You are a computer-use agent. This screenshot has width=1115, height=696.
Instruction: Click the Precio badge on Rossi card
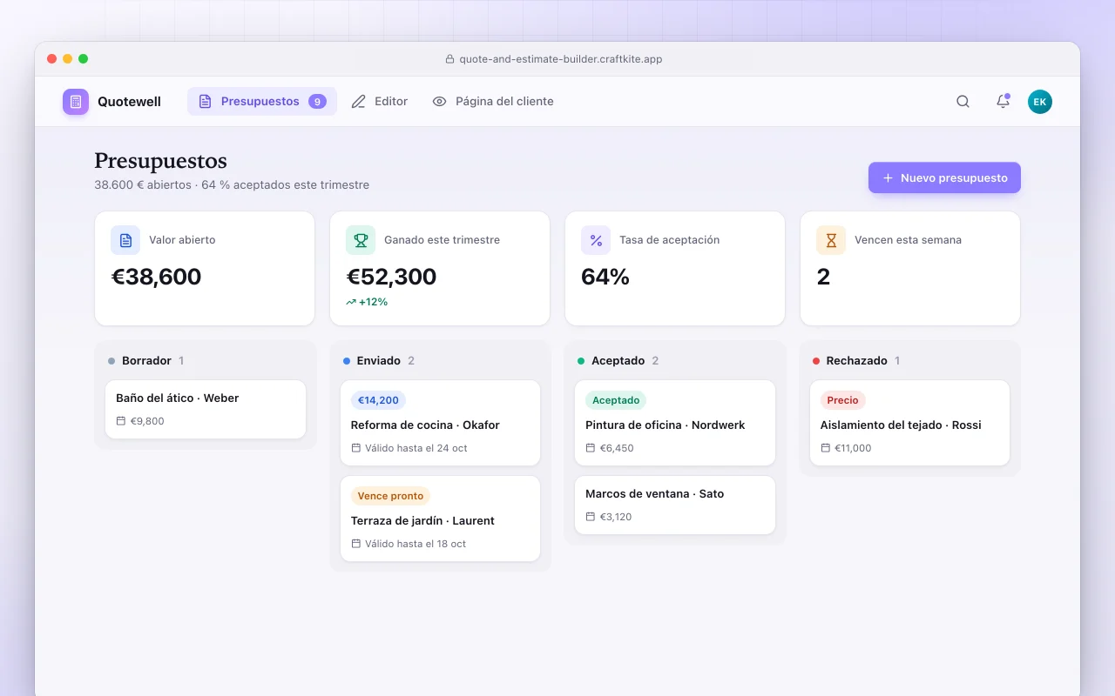[x=842, y=400]
